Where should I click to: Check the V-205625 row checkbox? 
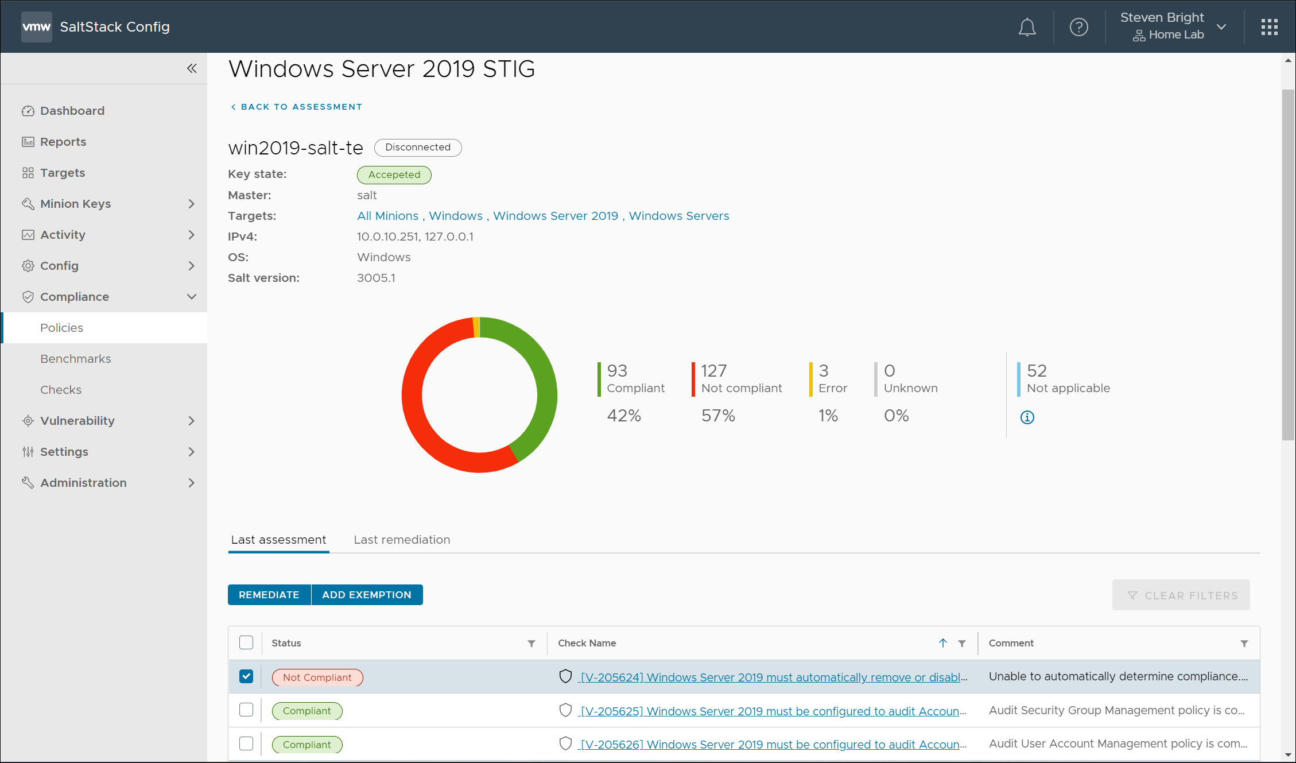coord(246,710)
